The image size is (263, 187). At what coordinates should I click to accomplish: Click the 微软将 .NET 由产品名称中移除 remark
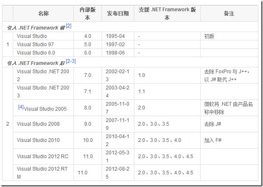point(229,108)
